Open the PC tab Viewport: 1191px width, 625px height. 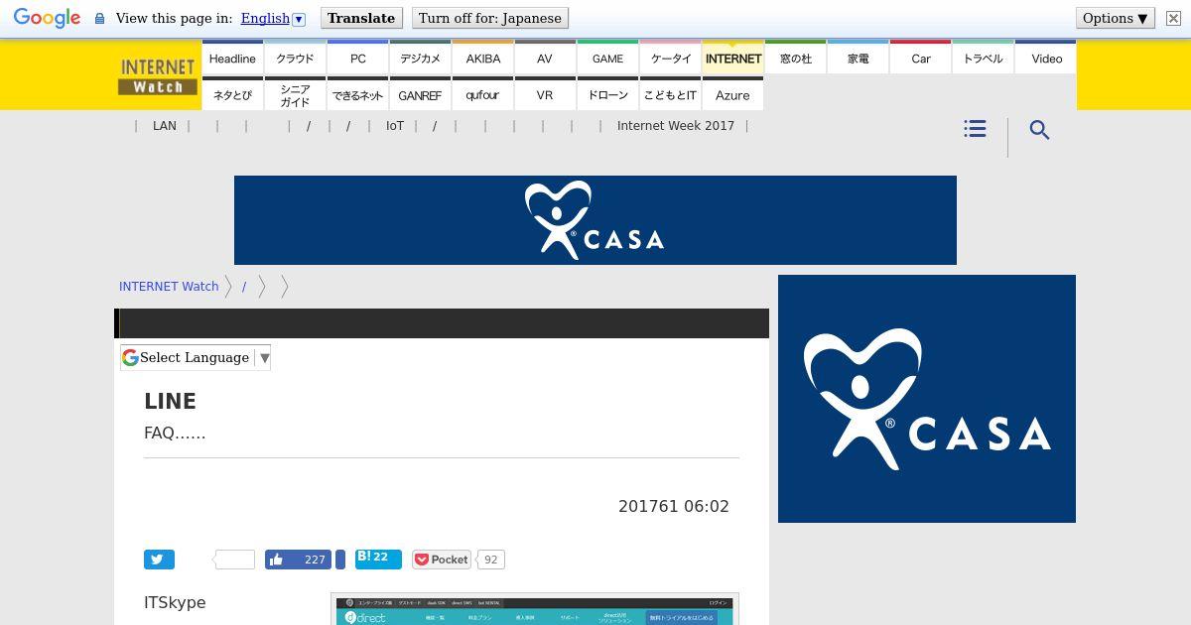tap(358, 58)
